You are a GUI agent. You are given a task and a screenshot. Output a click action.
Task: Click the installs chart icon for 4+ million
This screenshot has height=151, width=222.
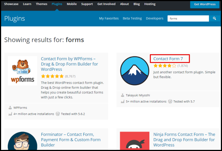pos(10,114)
